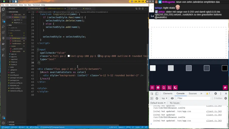Open the DevTools warning count badge
The height and width of the screenshot is (129, 229).
[x=208, y=93]
